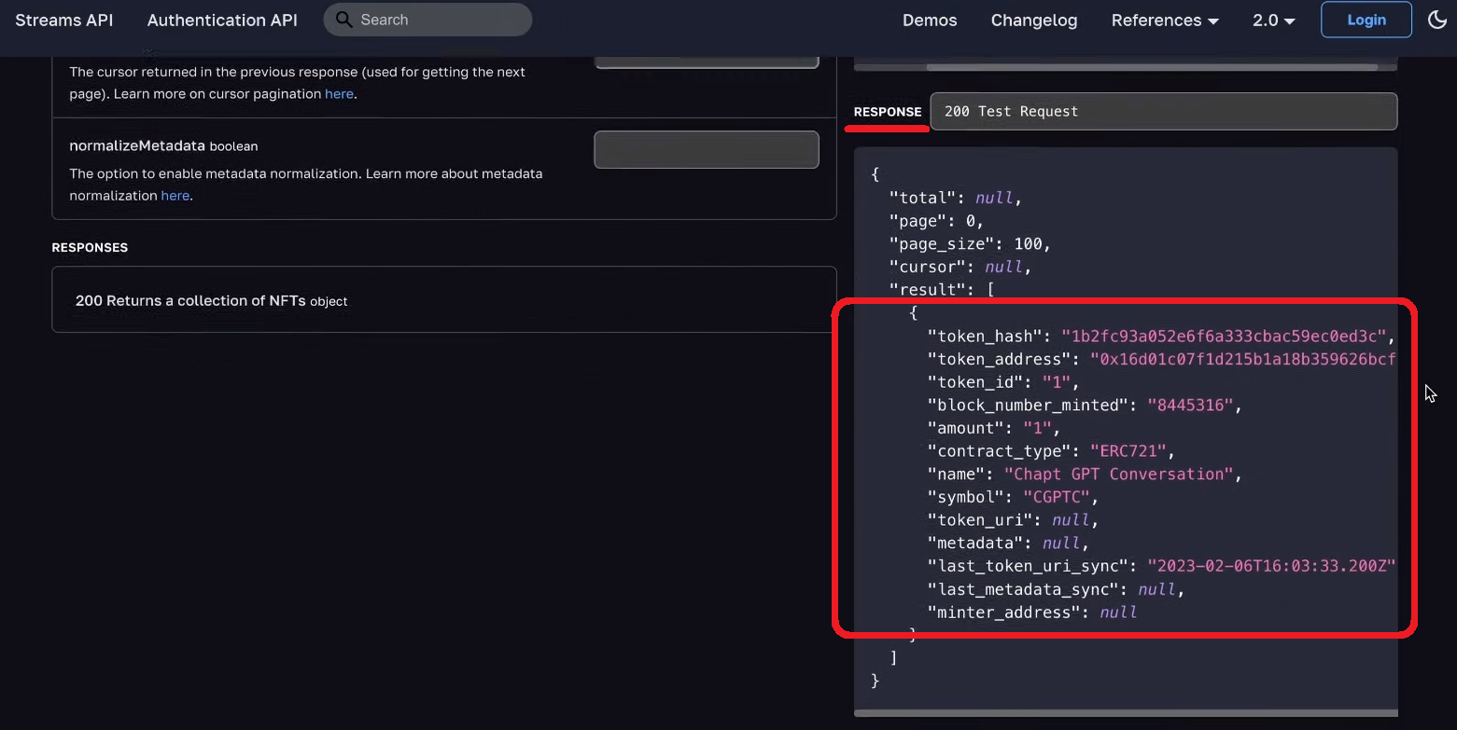Toggle dark mode with the moon icon
Screen dimensions: 1457x730
(1437, 20)
